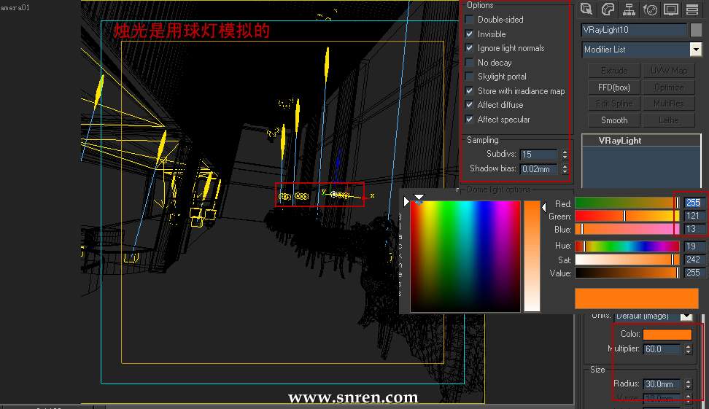709x409 pixels.
Task: Click the Edit Spline modifier button
Action: [614, 104]
